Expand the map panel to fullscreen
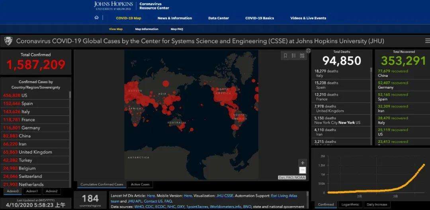The width and height of the screenshot is (430, 210). [x=308, y=50]
